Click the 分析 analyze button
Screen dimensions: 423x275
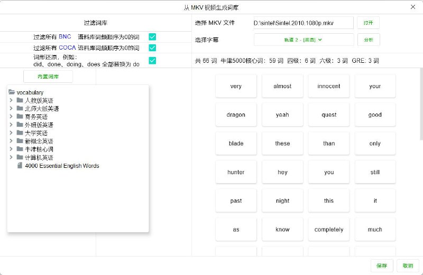368,40
